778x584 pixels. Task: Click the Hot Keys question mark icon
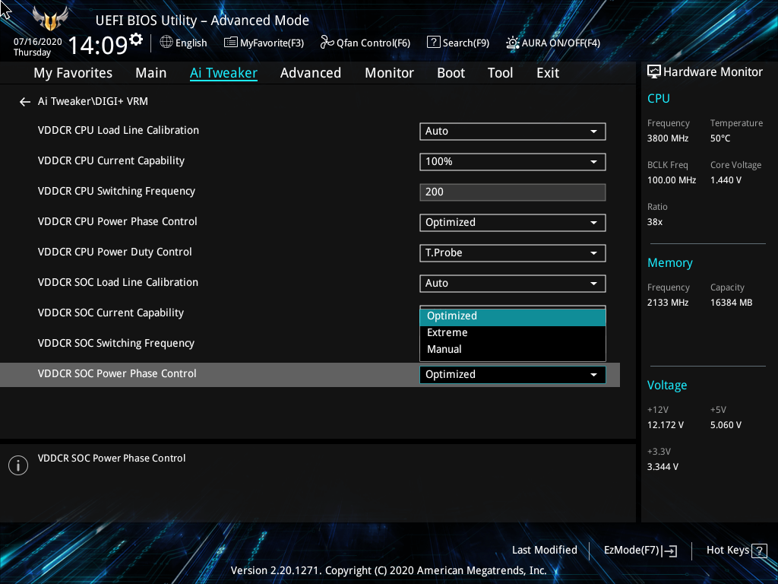click(x=759, y=551)
